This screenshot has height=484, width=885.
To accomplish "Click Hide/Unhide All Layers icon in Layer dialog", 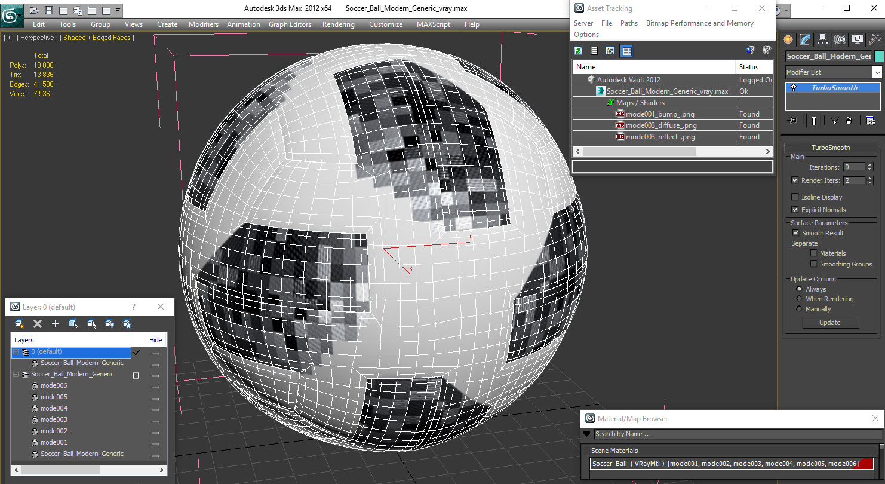I will point(109,323).
